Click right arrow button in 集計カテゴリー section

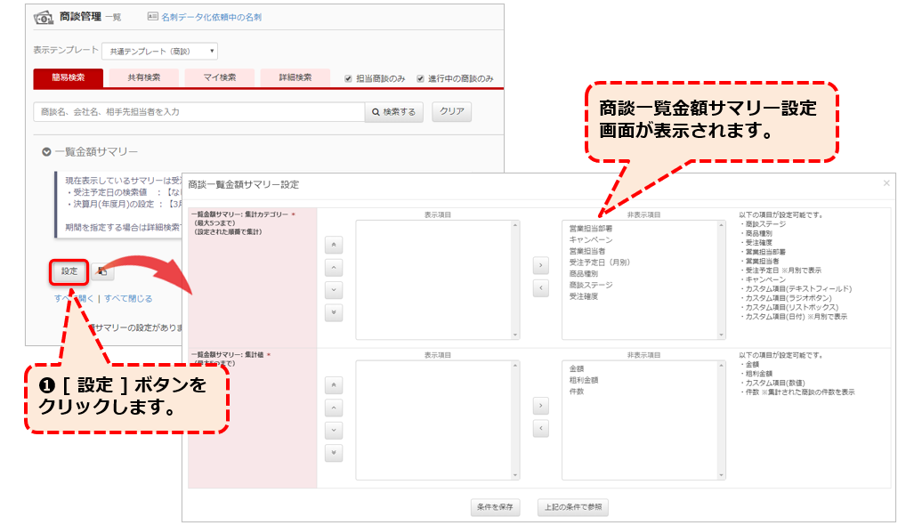click(540, 265)
